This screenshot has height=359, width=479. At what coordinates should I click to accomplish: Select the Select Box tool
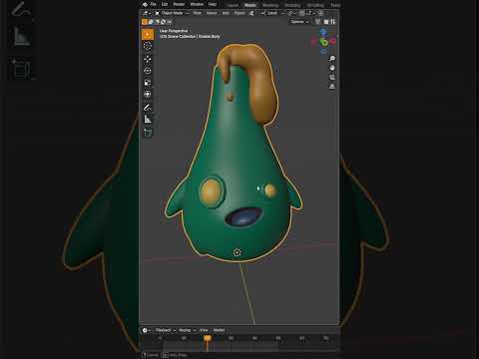coord(148,34)
